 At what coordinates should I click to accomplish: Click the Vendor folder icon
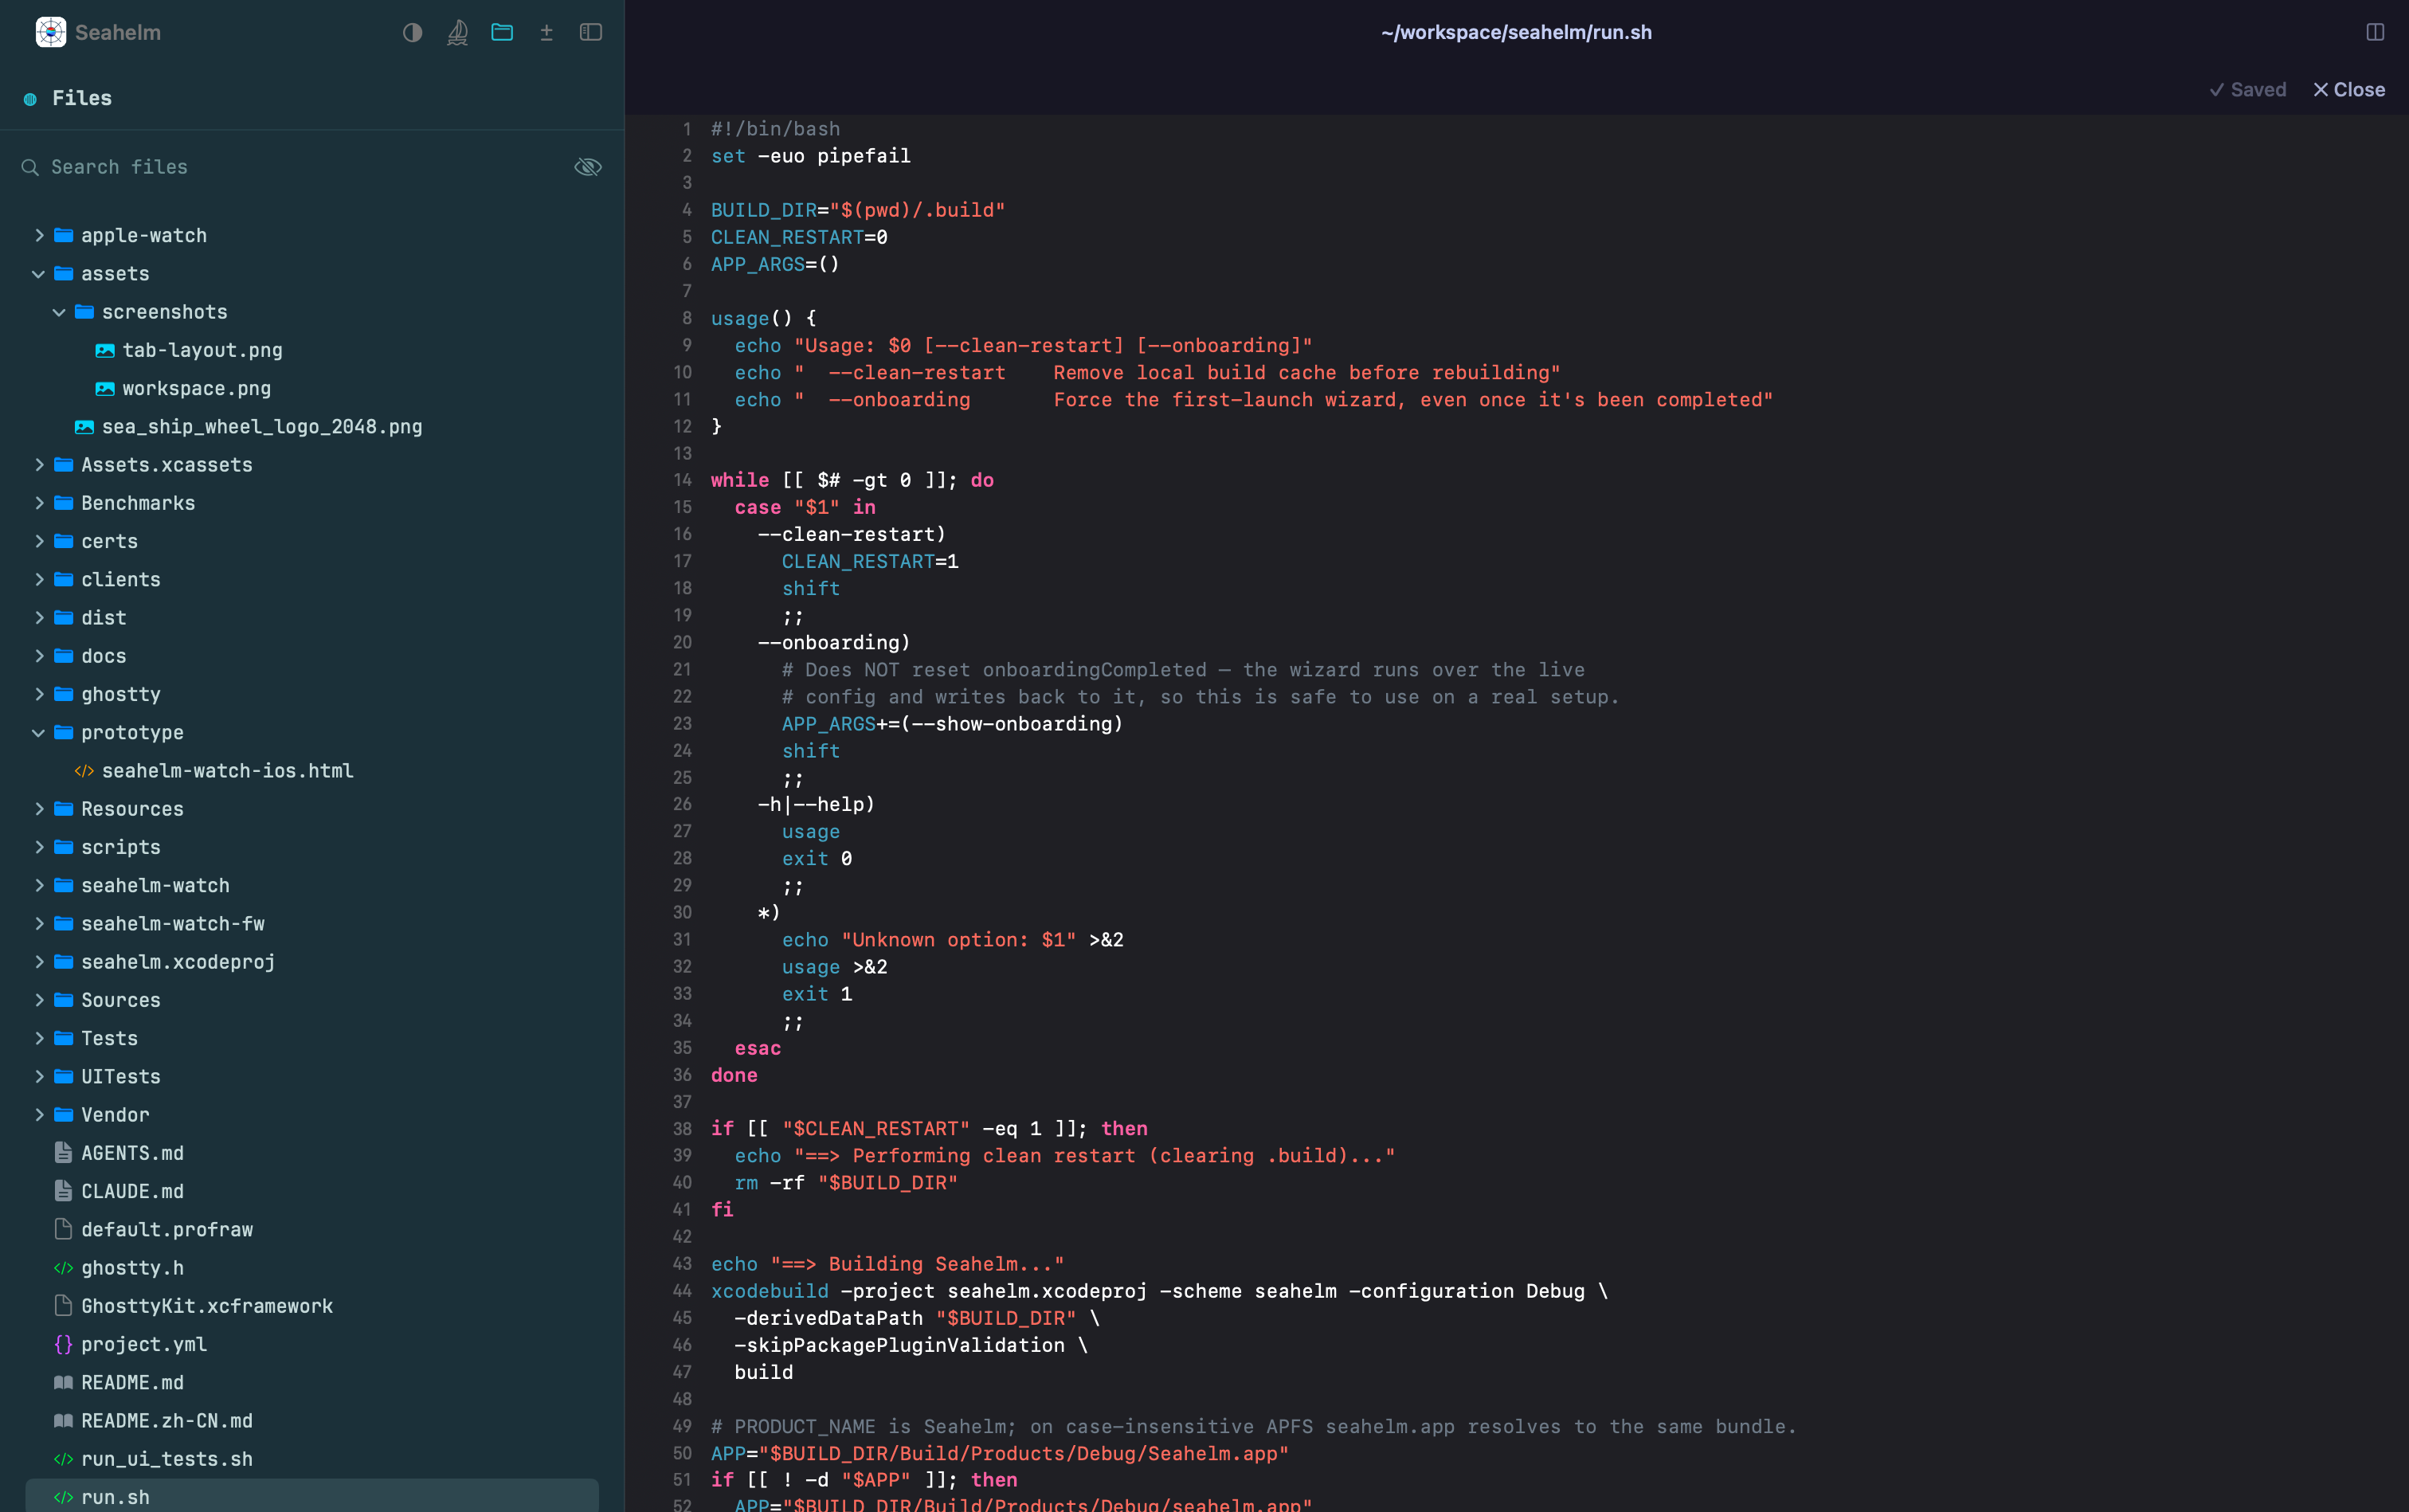coord(64,1115)
